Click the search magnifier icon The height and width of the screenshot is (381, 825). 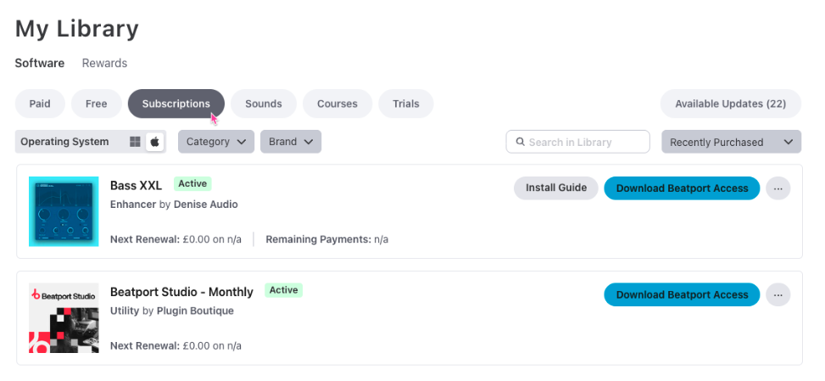click(520, 143)
